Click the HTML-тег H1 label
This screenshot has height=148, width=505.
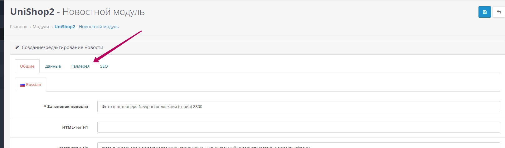pyautogui.click(x=75, y=127)
